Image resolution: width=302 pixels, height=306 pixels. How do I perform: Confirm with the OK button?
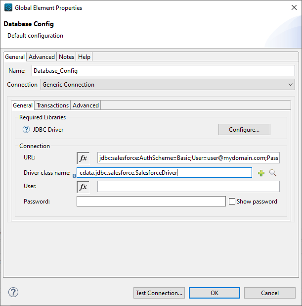point(215,293)
